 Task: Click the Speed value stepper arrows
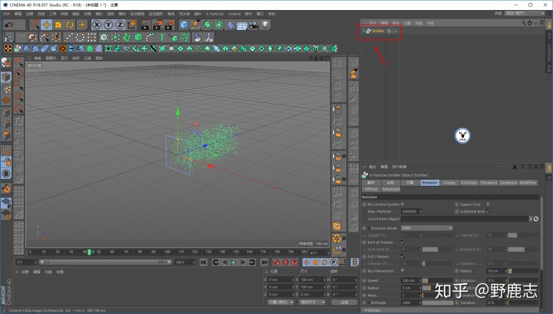click(420, 280)
